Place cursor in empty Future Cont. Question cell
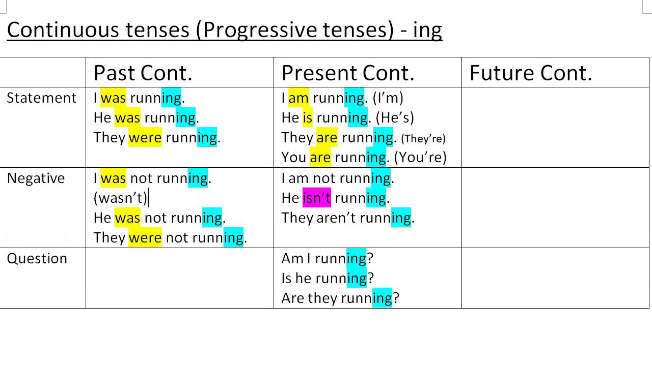 (555, 278)
